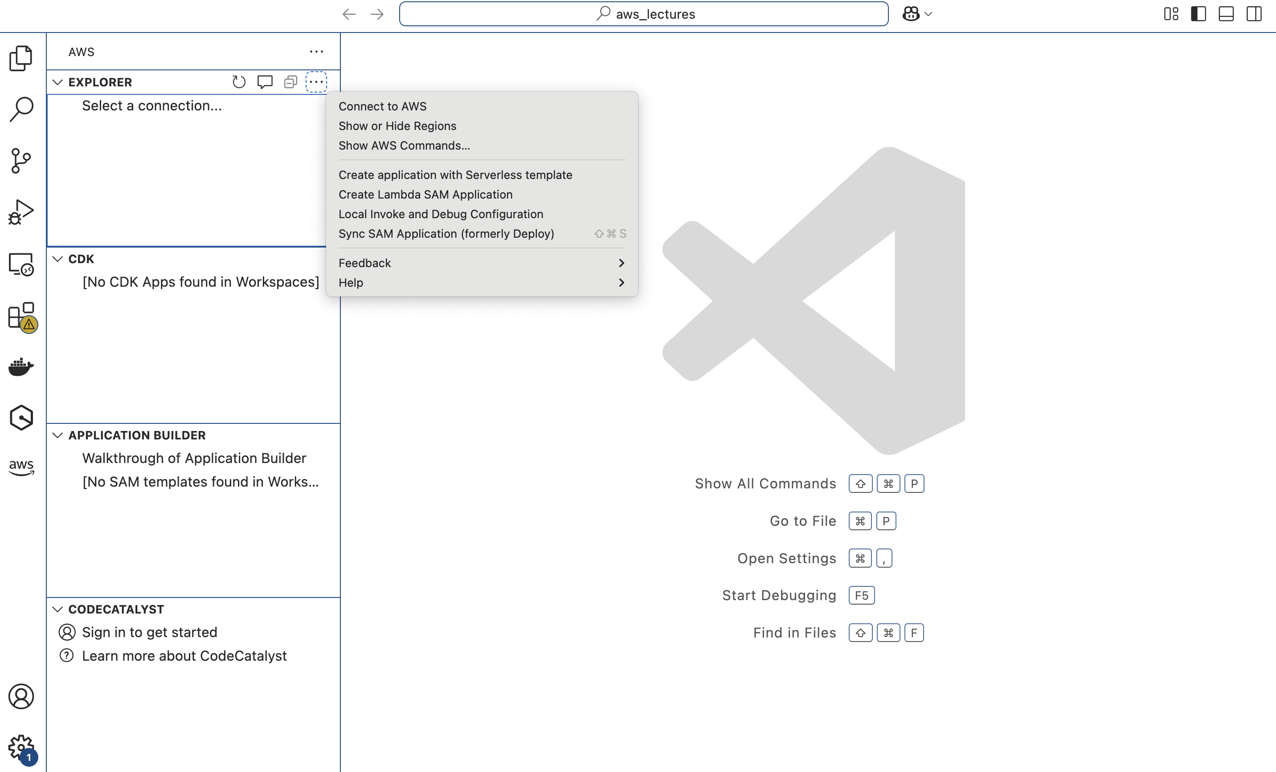Collapse the CODECATALYST section
The height and width of the screenshot is (772, 1276).
tap(57, 609)
